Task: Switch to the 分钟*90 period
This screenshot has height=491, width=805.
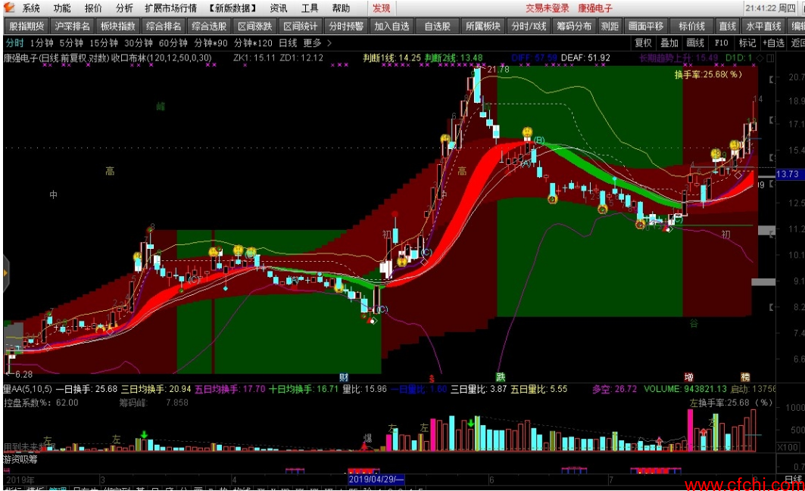Action: point(211,43)
